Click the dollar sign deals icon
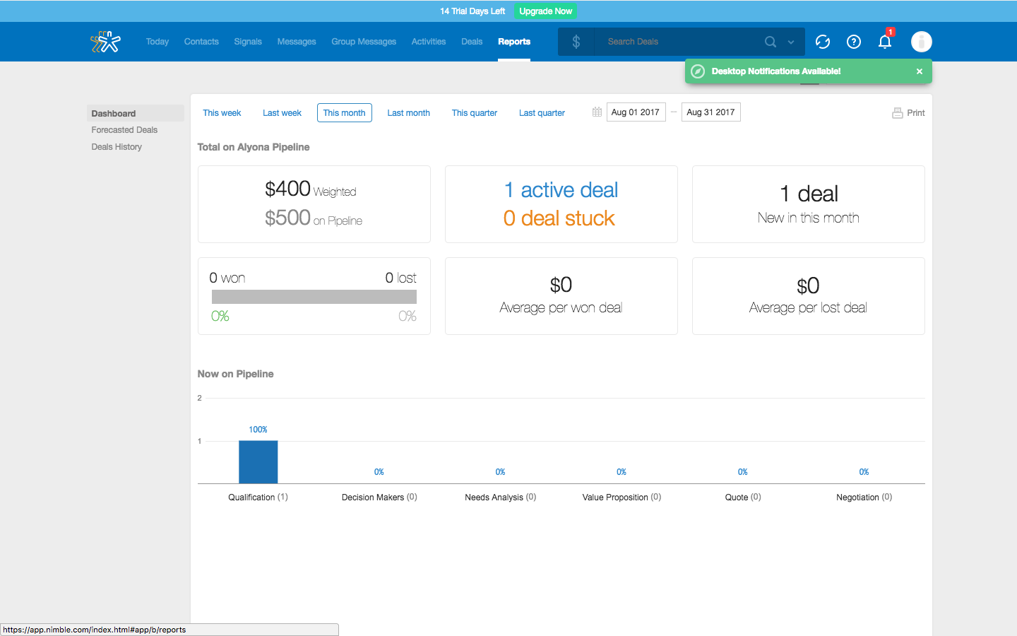1017x636 pixels. pyautogui.click(x=576, y=42)
